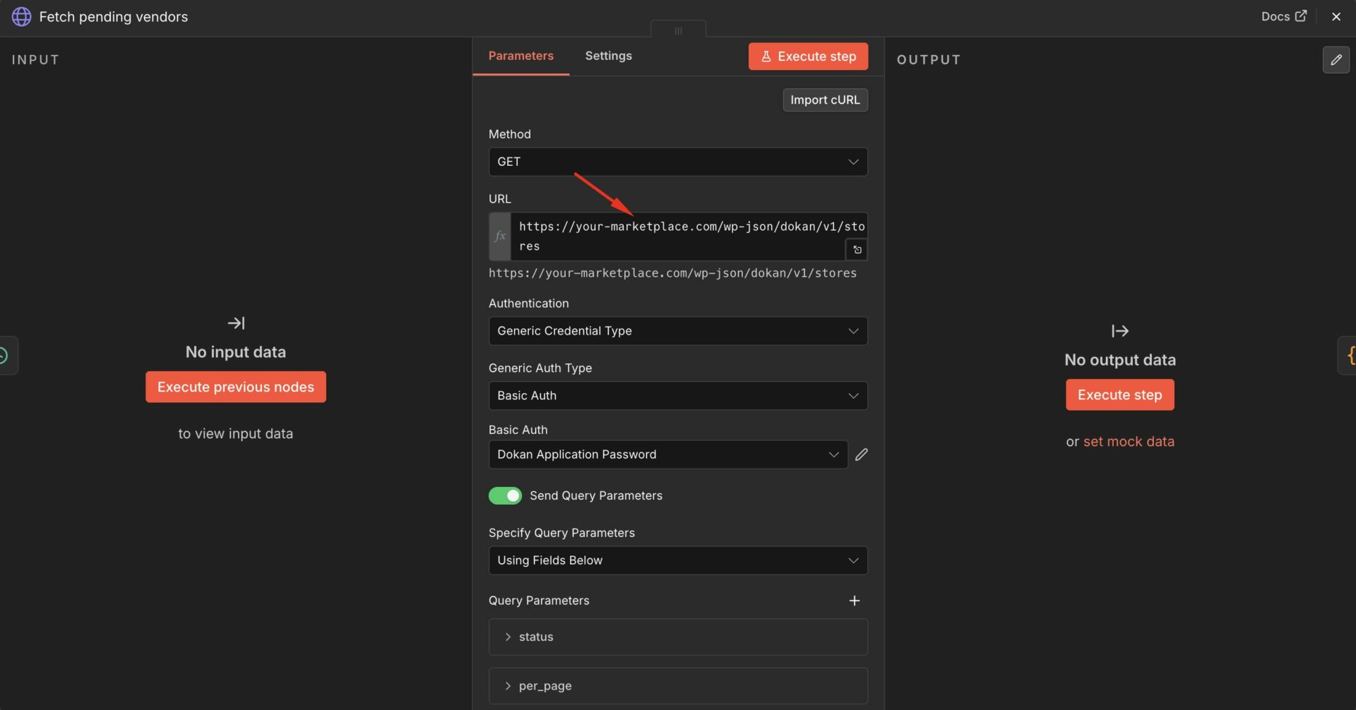Expand the status query parameter
Screen dimensions: 1356x710
click(x=677, y=637)
